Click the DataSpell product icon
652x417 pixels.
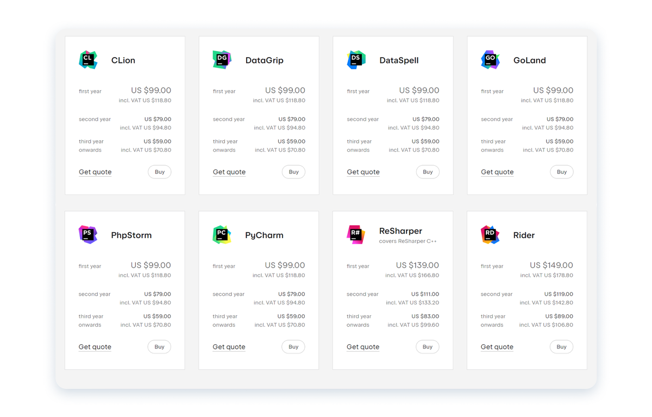(356, 60)
